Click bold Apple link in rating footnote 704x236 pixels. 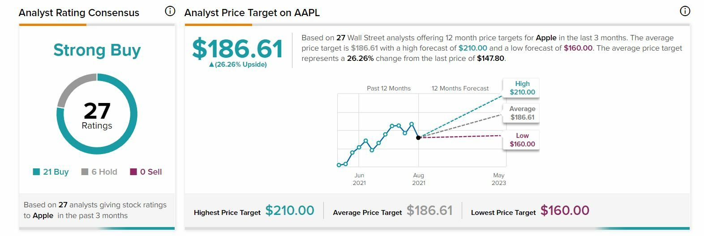[x=43, y=215]
